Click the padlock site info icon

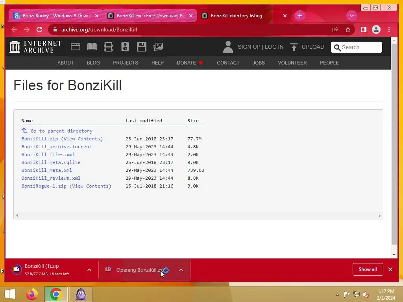55,29
